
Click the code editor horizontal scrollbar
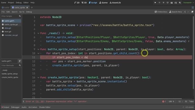(102, 99)
